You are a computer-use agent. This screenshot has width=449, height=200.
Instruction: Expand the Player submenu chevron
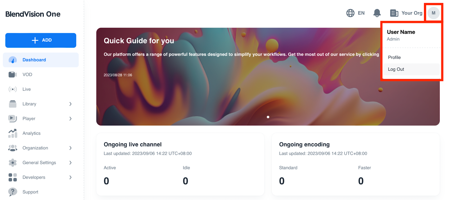click(70, 119)
